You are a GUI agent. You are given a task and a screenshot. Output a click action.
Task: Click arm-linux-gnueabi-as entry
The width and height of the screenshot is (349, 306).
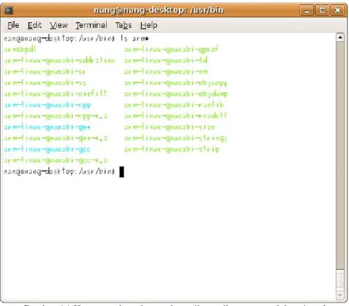pyautogui.click(x=45, y=83)
